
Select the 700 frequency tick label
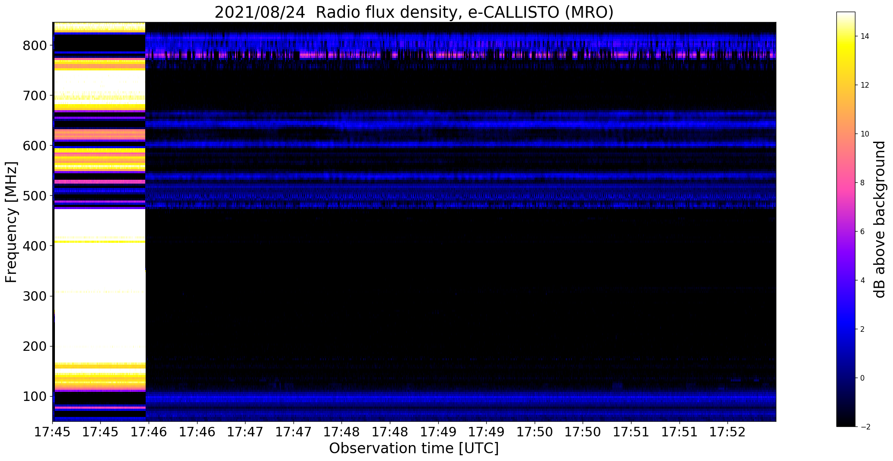click(34, 95)
